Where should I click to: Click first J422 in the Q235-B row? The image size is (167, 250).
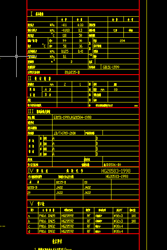point(60,187)
